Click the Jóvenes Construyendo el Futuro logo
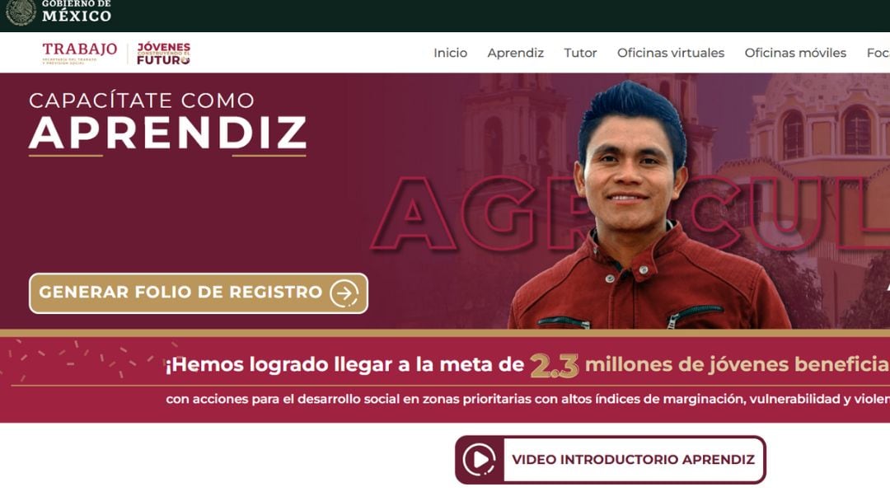890x501 pixels. click(x=163, y=54)
